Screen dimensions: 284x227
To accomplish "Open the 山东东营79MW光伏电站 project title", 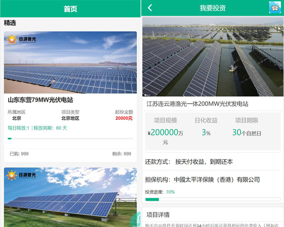I will pos(40,100).
